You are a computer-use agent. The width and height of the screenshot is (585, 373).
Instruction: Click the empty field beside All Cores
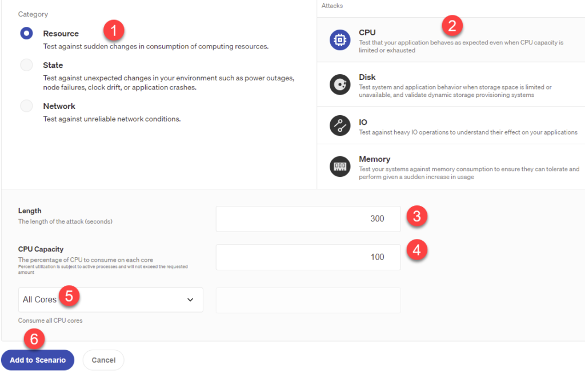pyautogui.click(x=308, y=301)
